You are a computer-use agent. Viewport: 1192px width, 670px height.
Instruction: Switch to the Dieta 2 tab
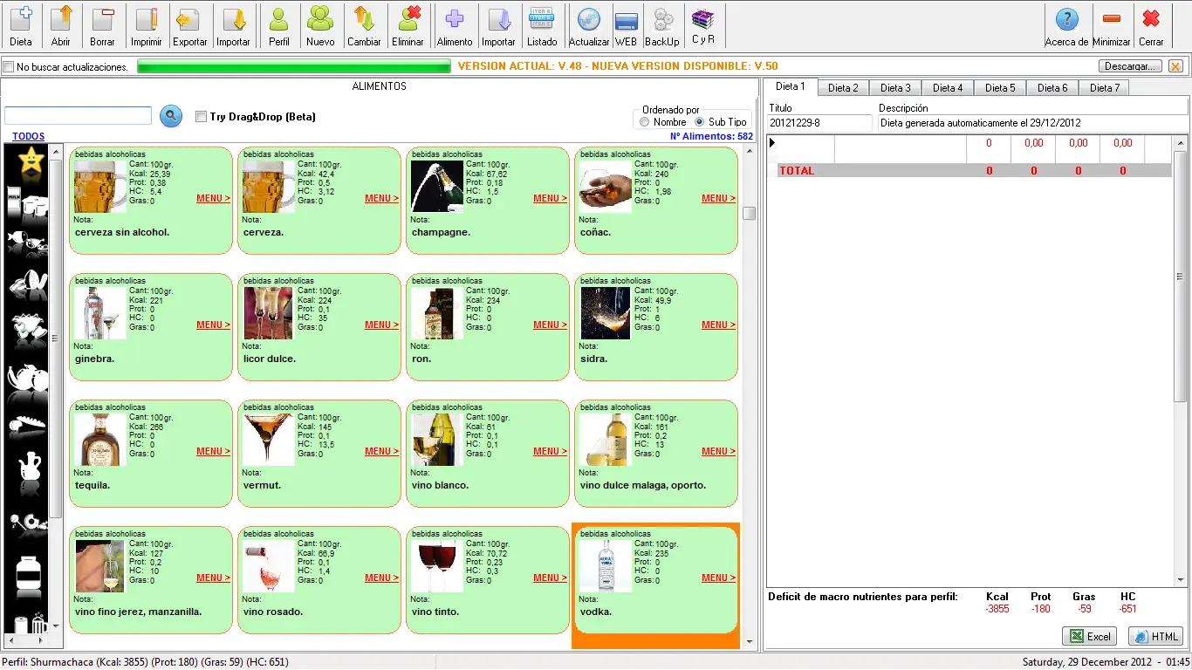(843, 88)
